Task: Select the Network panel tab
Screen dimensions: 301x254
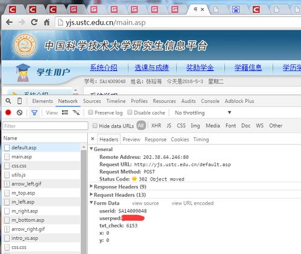Action: coord(68,101)
